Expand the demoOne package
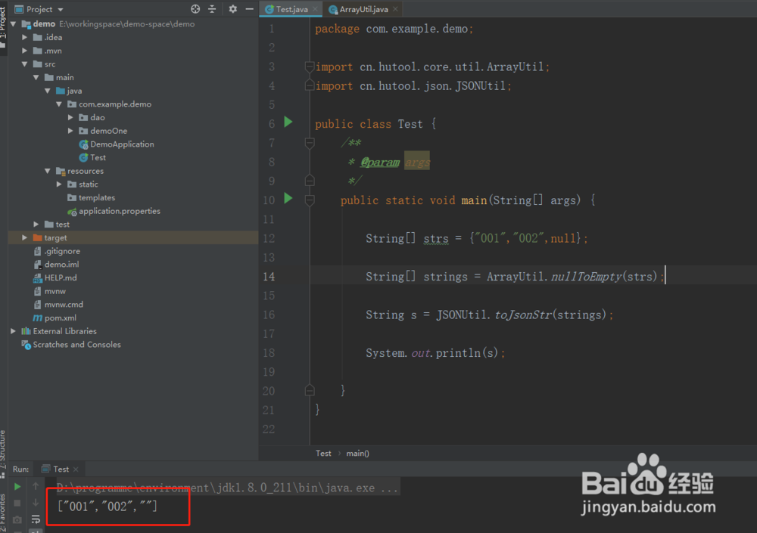This screenshot has height=533, width=757. [x=70, y=131]
